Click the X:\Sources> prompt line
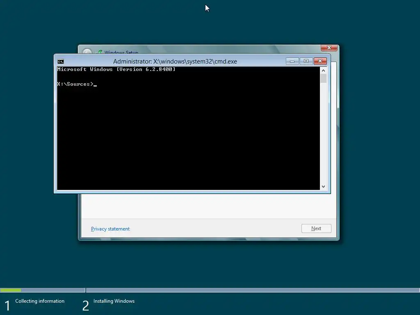420x315 pixels. point(77,84)
